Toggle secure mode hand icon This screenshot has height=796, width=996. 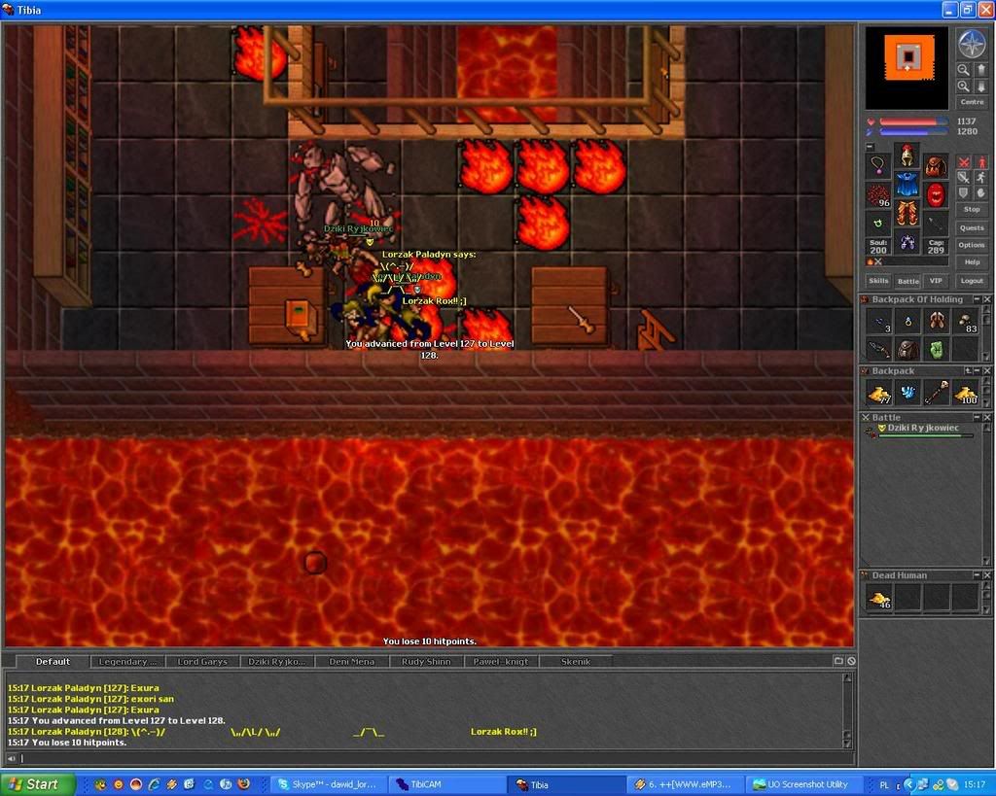pyautogui.click(x=980, y=193)
